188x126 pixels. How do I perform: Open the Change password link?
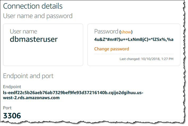click(x=111, y=49)
